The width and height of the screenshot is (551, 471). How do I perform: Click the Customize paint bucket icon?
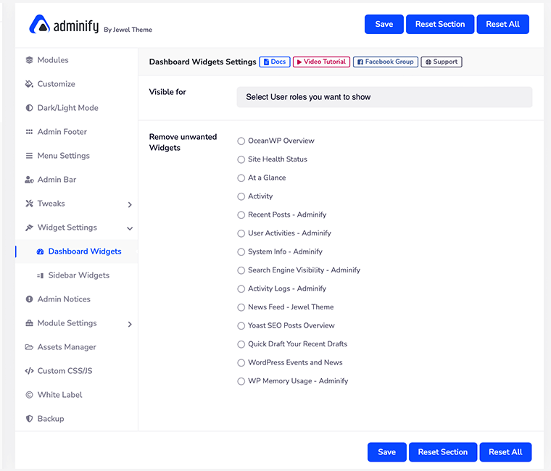point(29,84)
